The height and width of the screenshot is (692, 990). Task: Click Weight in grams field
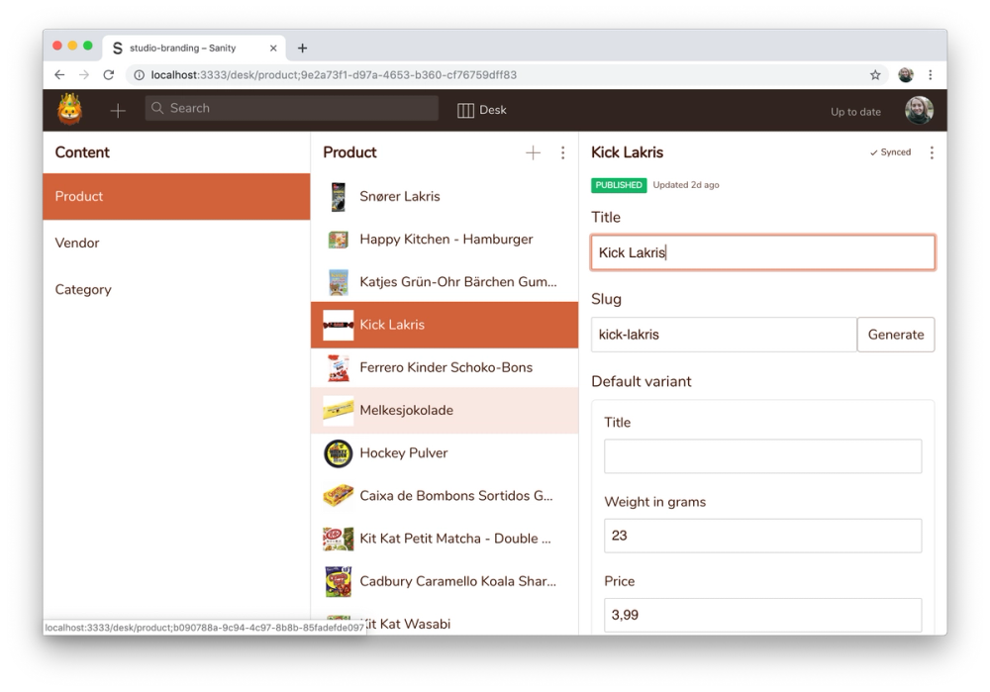click(x=762, y=536)
